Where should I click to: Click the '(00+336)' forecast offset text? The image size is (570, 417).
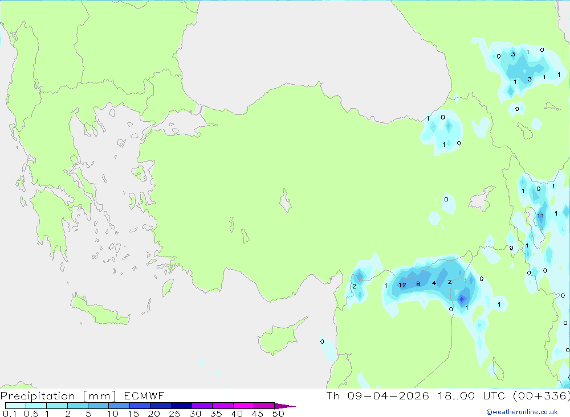[541, 396]
